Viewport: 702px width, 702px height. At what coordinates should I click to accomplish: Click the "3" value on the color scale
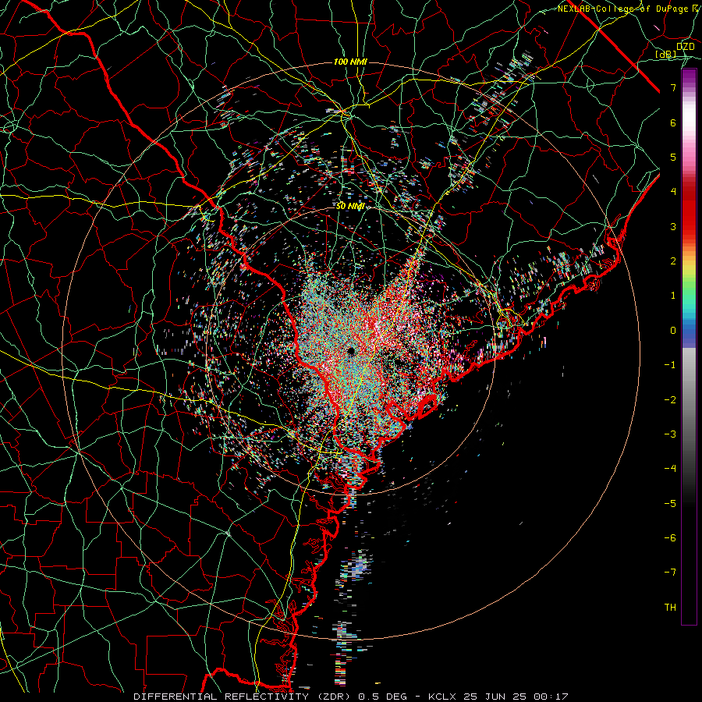(x=673, y=226)
